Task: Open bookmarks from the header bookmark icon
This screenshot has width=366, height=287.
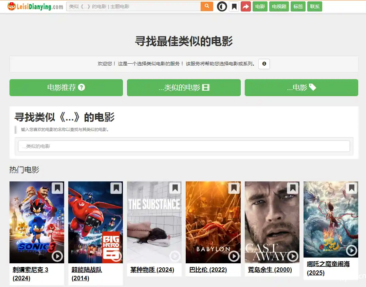Action: (234, 6)
